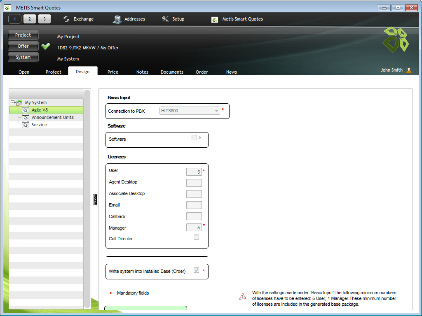Viewport: 422px width, 316px height.
Task: Select My System root node
Action: [36, 102]
